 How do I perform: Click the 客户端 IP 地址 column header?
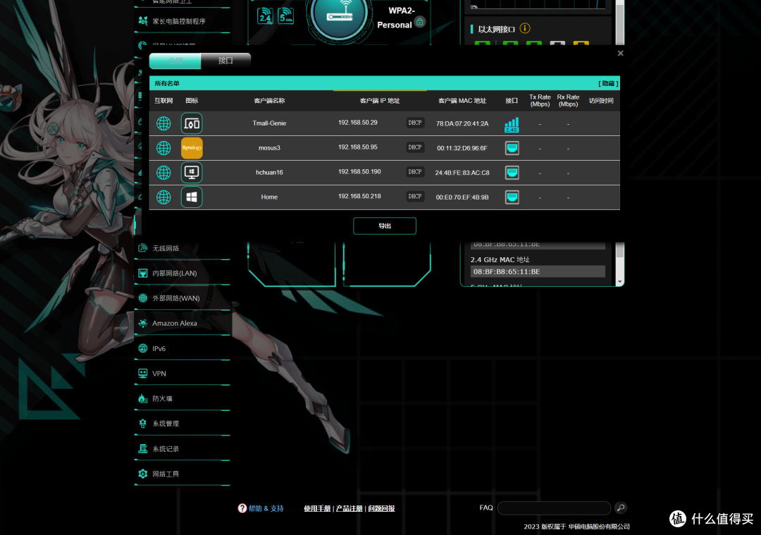coord(380,101)
